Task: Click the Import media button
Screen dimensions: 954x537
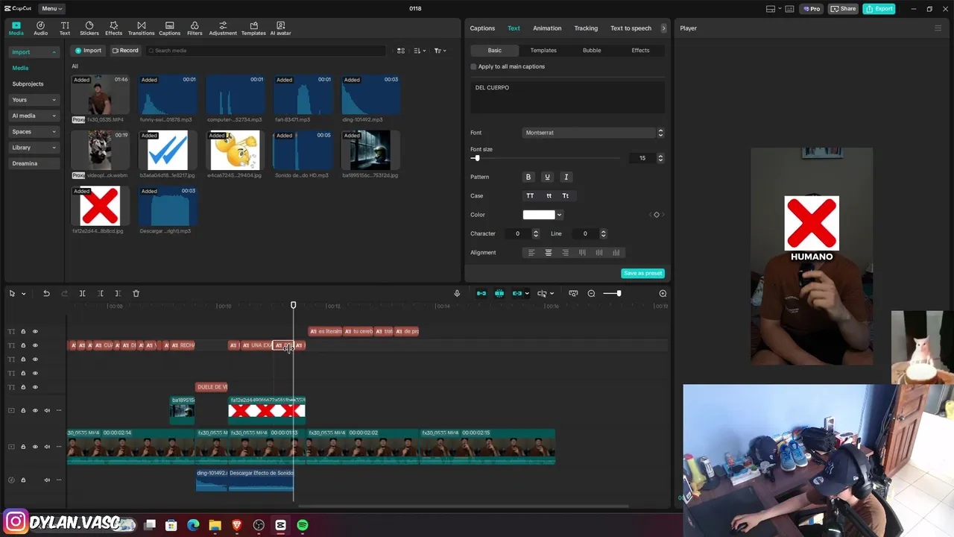Action: coord(88,51)
